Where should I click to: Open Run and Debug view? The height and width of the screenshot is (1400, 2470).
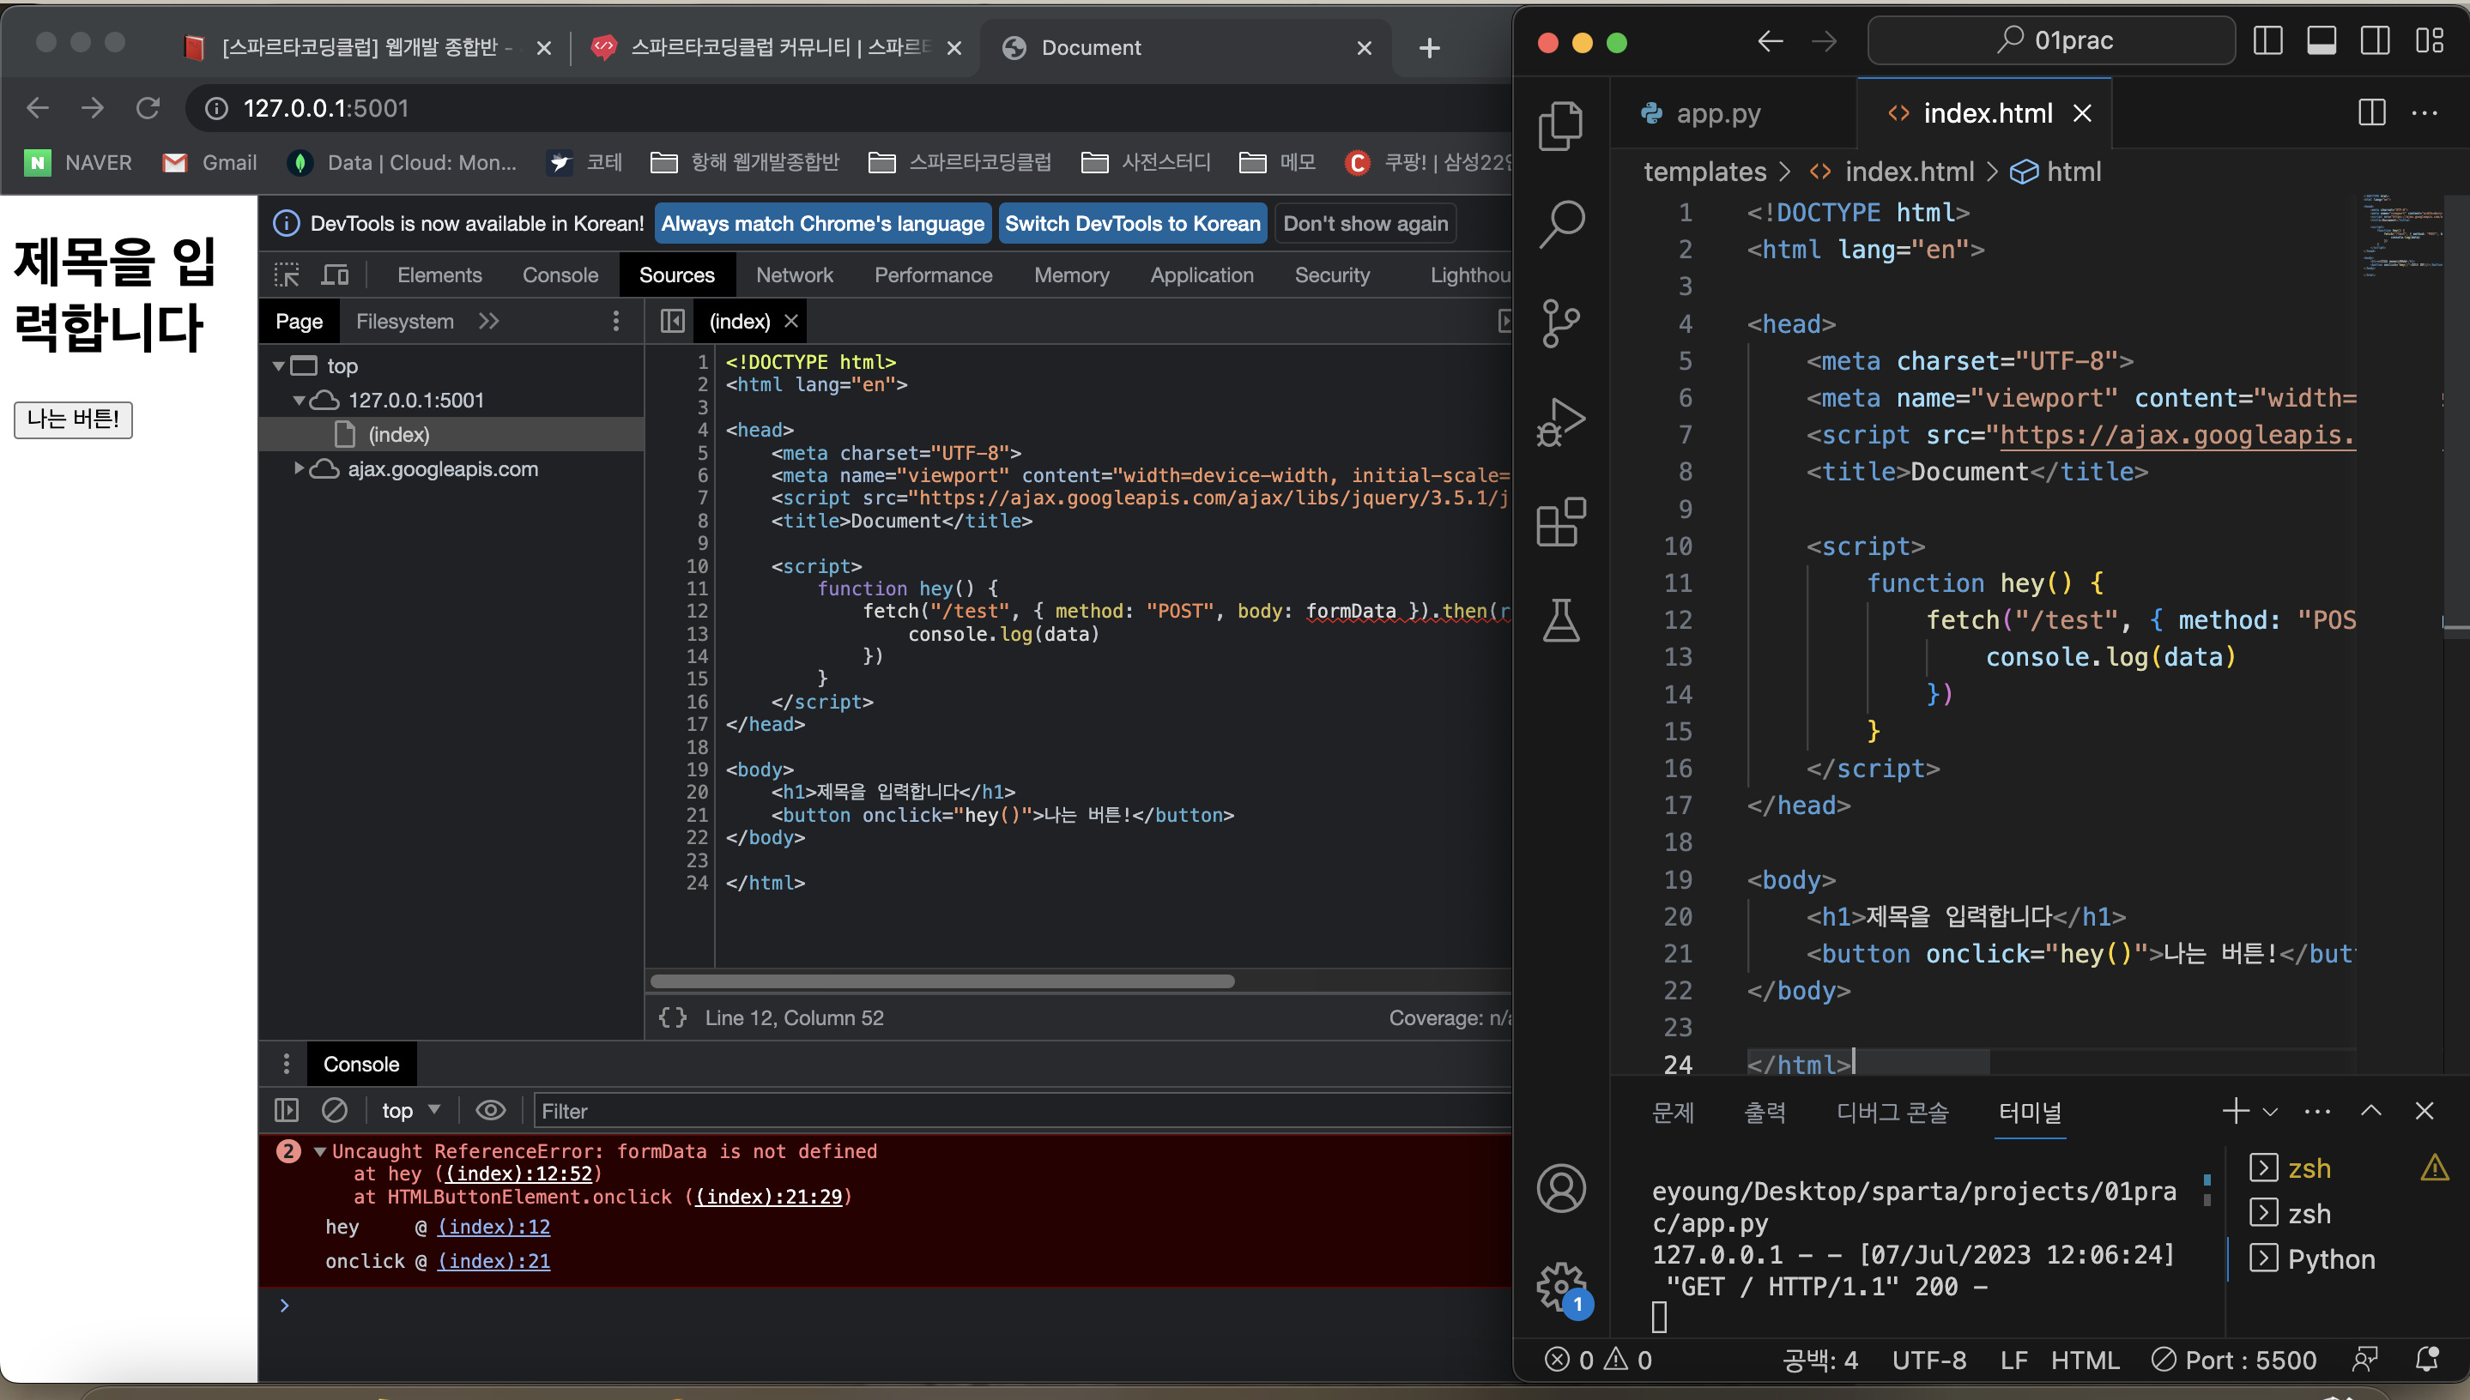(x=1560, y=422)
